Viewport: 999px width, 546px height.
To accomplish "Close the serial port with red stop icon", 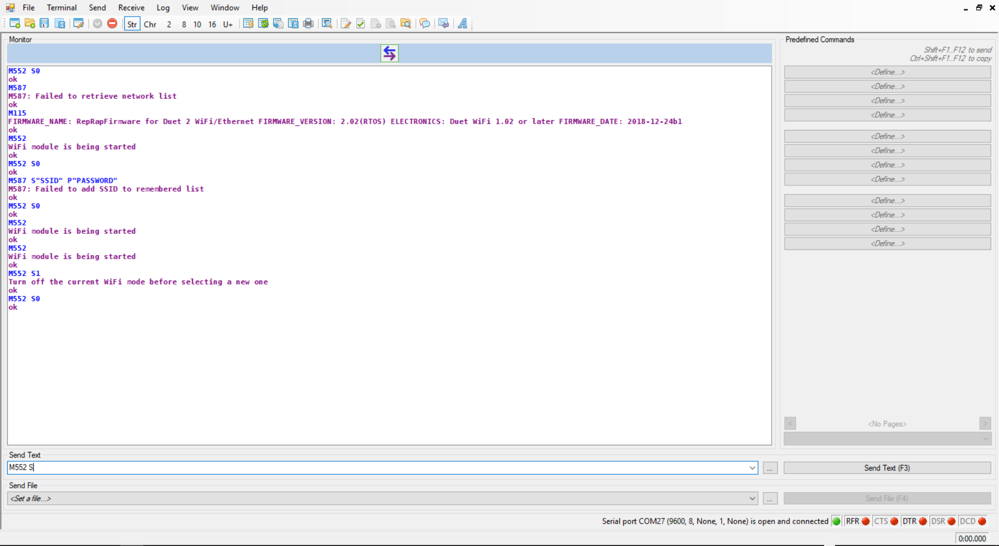I will [112, 23].
